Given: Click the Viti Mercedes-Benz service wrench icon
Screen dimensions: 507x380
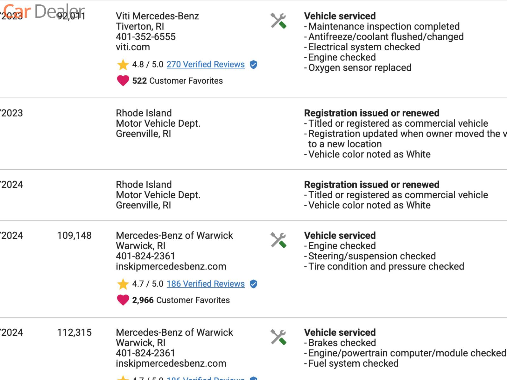Looking at the screenshot, I should point(278,21).
